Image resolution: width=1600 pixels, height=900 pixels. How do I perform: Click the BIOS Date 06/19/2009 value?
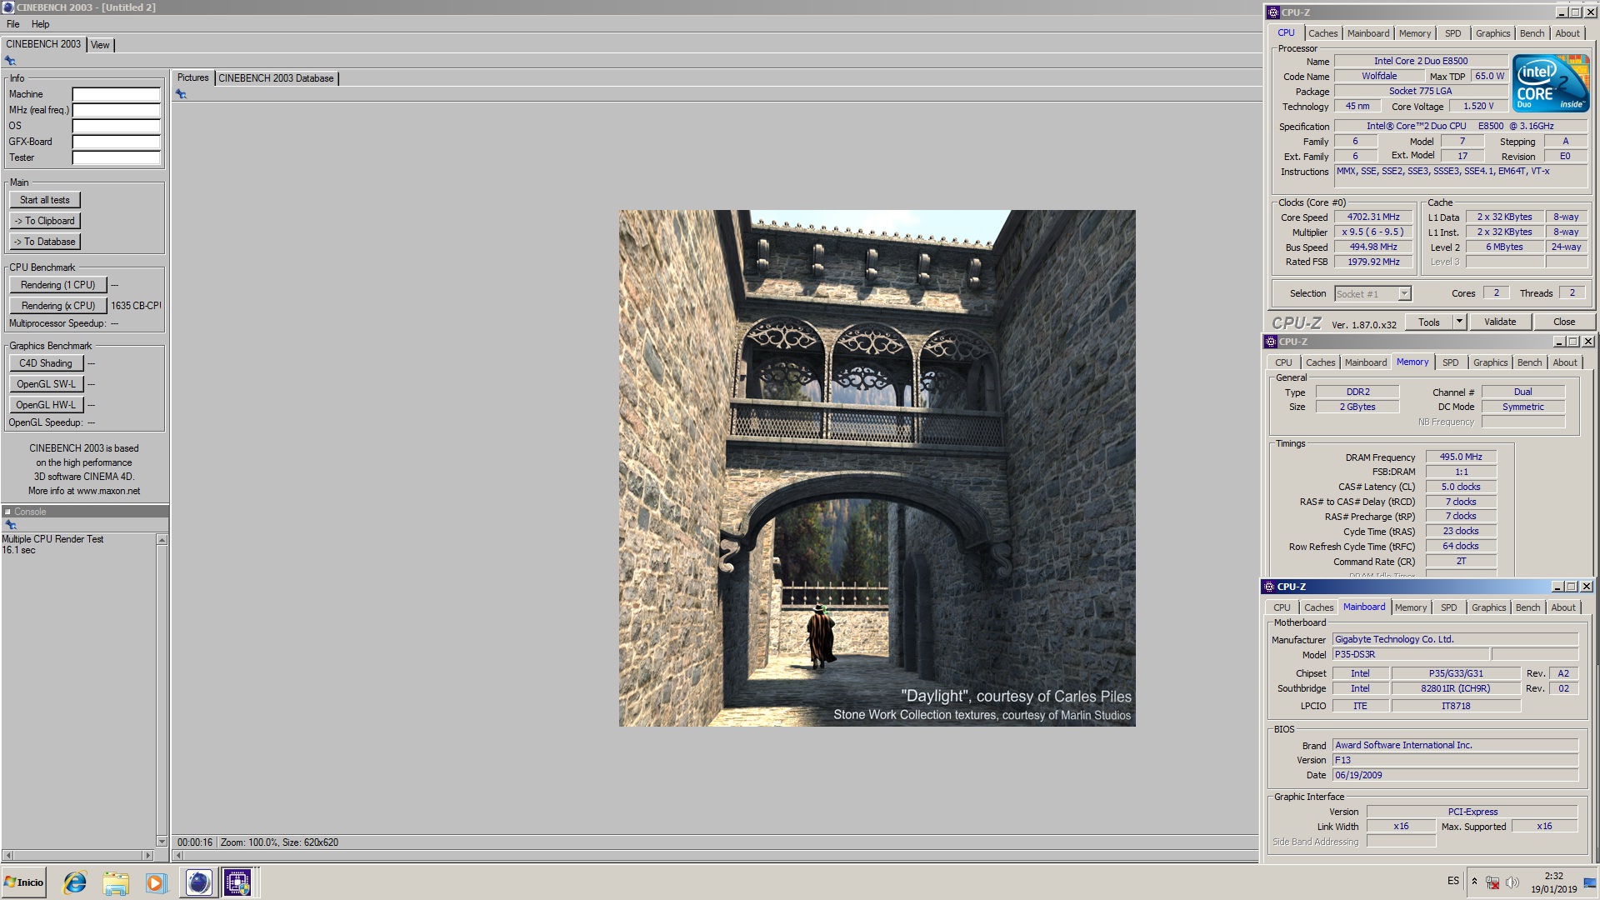[1455, 775]
